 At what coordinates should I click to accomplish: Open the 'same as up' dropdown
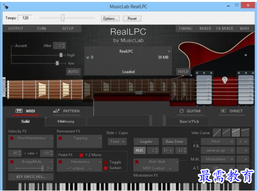(x=217, y=150)
